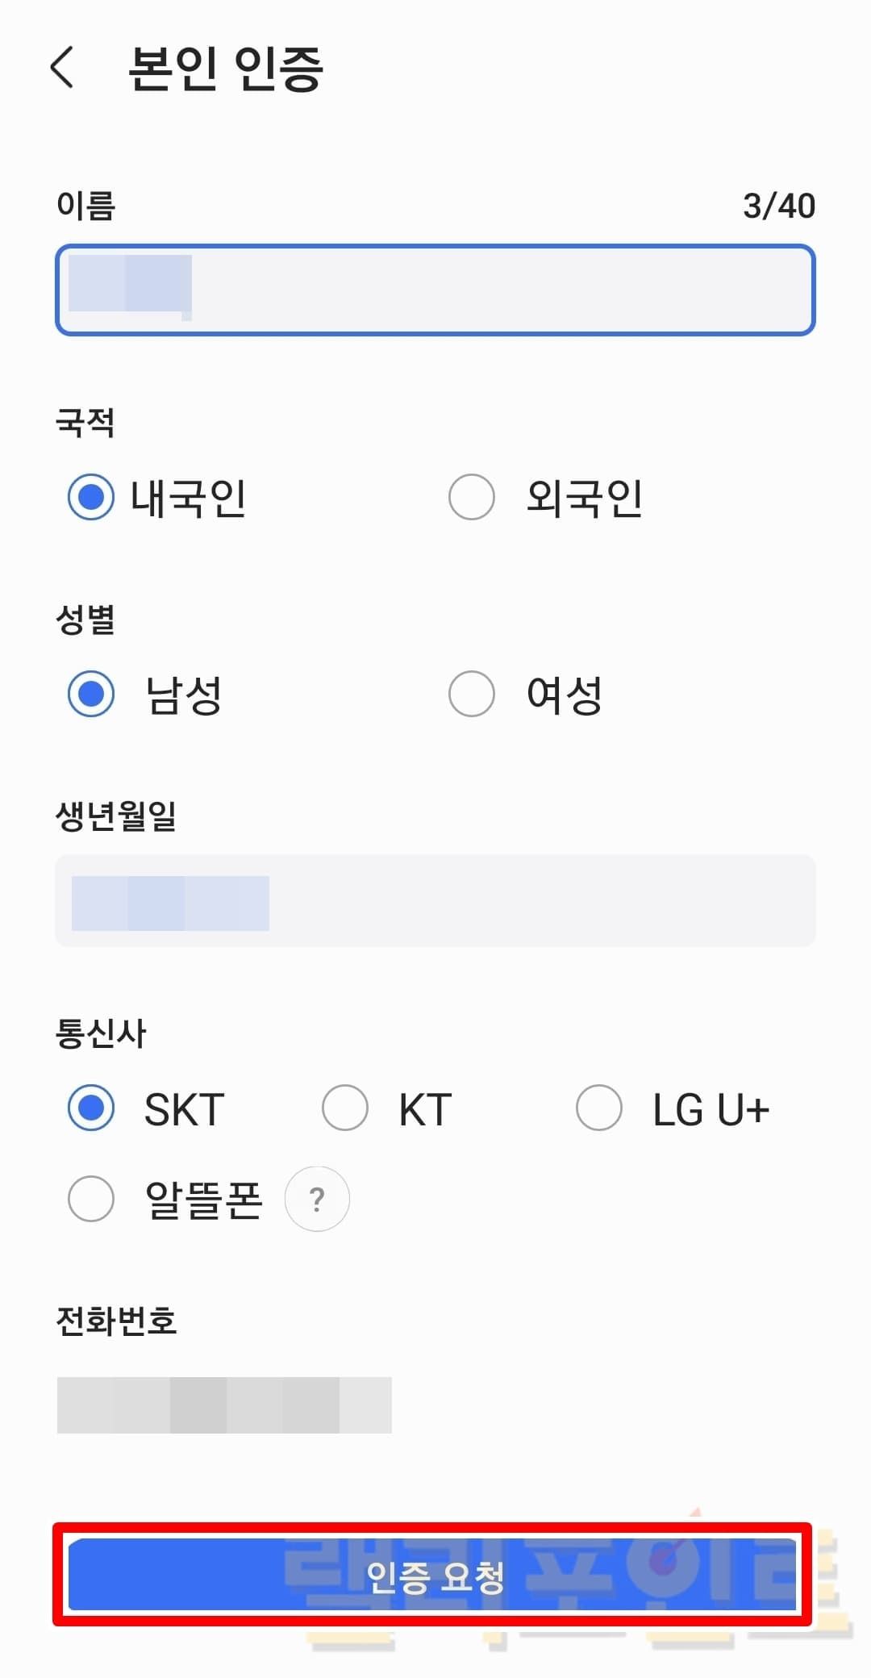
Task: Tap the 통신사 section label
Action: click(x=101, y=1033)
